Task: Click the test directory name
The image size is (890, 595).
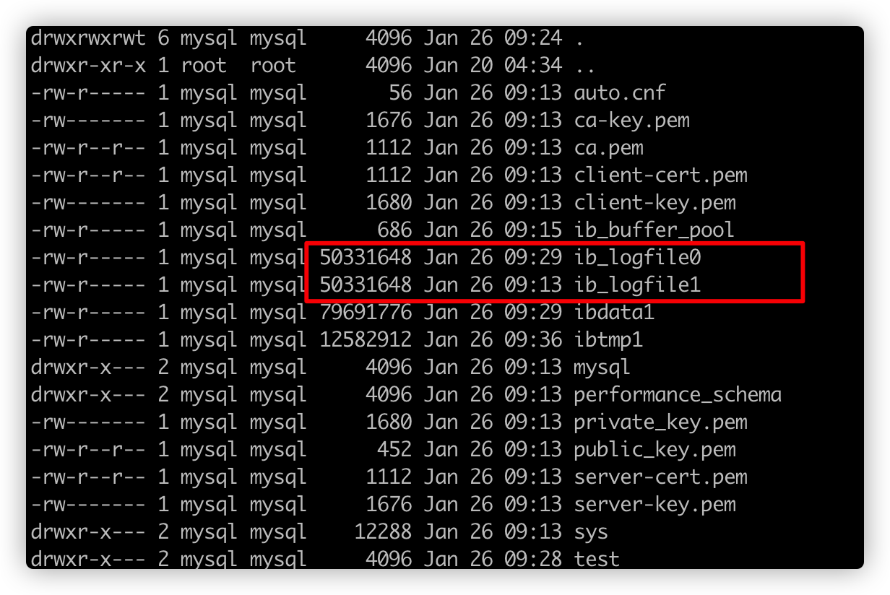Action: pyautogui.click(x=596, y=559)
